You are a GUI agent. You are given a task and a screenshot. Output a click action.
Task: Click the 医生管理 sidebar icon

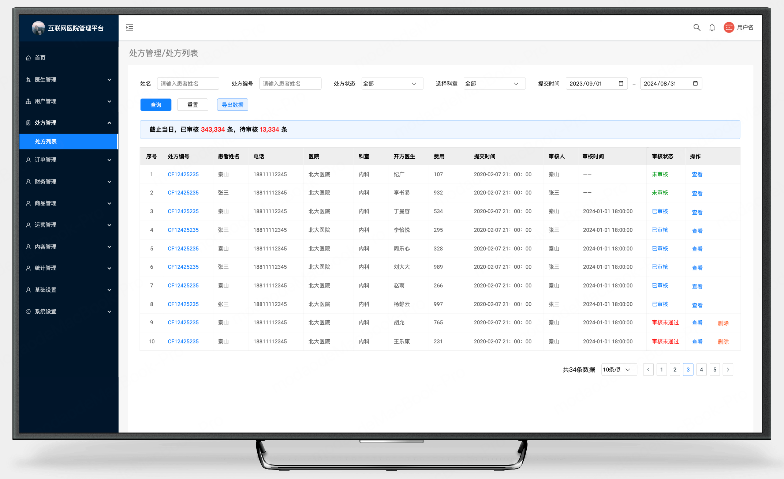pos(28,80)
